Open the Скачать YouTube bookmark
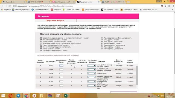The width and height of the screenshot is (175, 98). click(x=71, y=10)
